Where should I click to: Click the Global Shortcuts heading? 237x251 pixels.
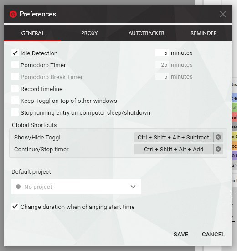[x=34, y=125]
